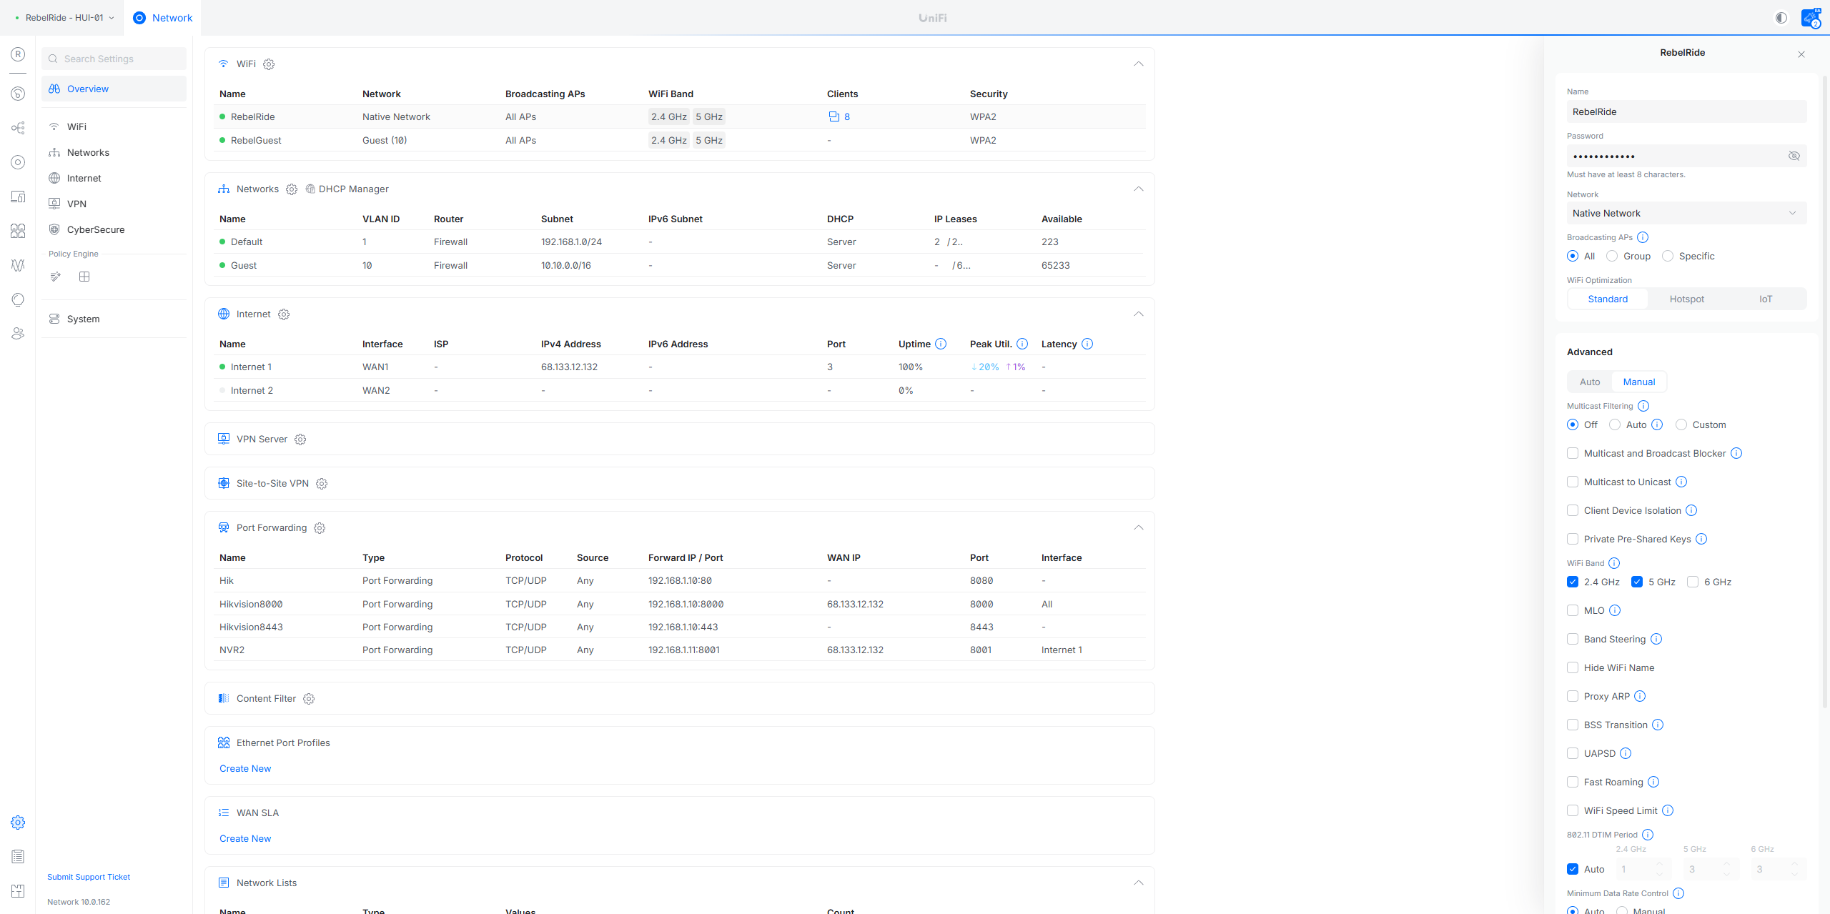Open the settings gear in left rail

click(x=18, y=823)
